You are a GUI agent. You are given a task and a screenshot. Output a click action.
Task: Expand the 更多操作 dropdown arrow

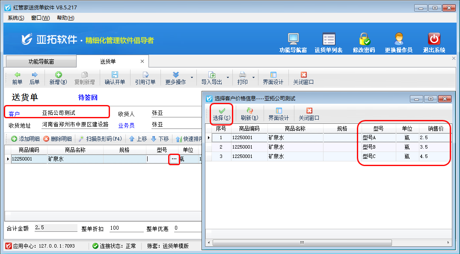pos(192,78)
